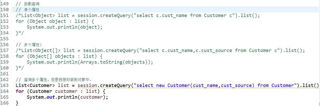Click closing '}*/' on line 154
The height and width of the screenshot is (106, 320).
pos(20,33)
